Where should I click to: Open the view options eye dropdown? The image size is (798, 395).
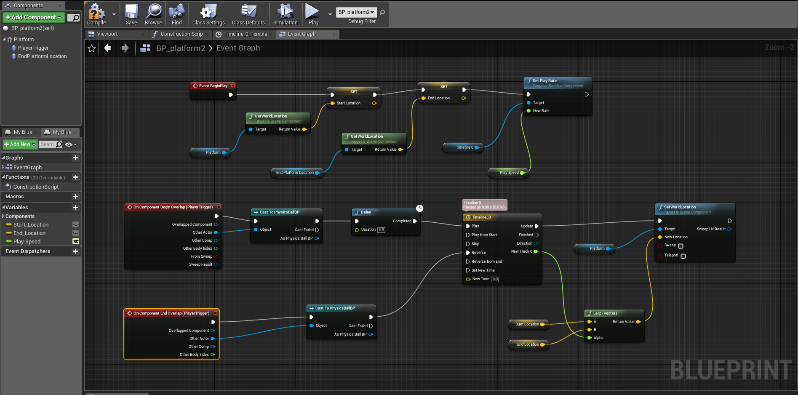click(71, 144)
